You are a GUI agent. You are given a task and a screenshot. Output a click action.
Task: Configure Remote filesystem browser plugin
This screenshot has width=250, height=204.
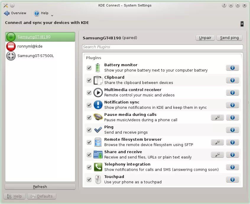pyautogui.click(x=217, y=142)
